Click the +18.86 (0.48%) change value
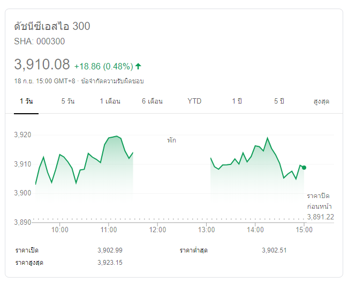 pyautogui.click(x=103, y=66)
